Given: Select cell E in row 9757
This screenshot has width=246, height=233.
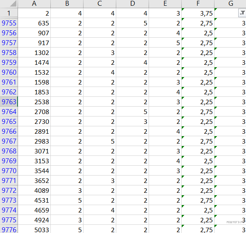Looking at the screenshot, I should [165, 43].
